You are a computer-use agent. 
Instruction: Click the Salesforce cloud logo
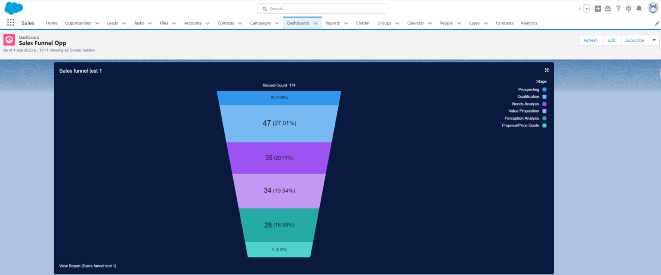[x=13, y=8]
